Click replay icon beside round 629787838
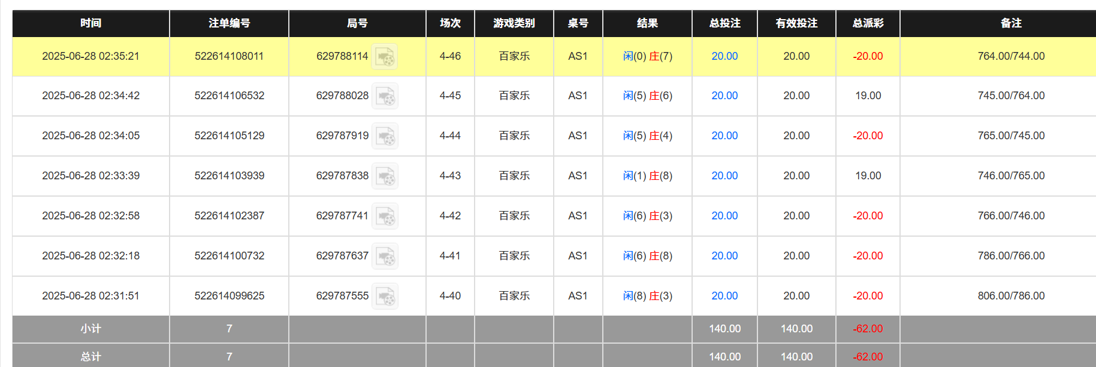The image size is (1096, 367). [x=385, y=176]
